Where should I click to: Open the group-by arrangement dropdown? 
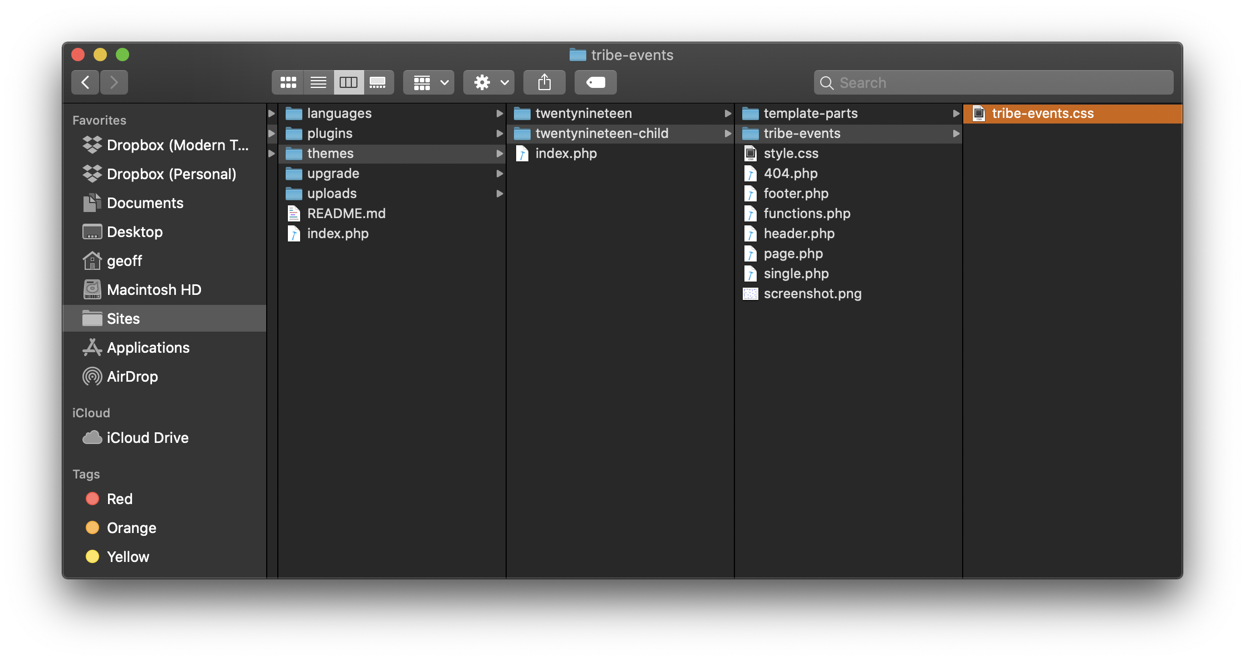point(429,82)
